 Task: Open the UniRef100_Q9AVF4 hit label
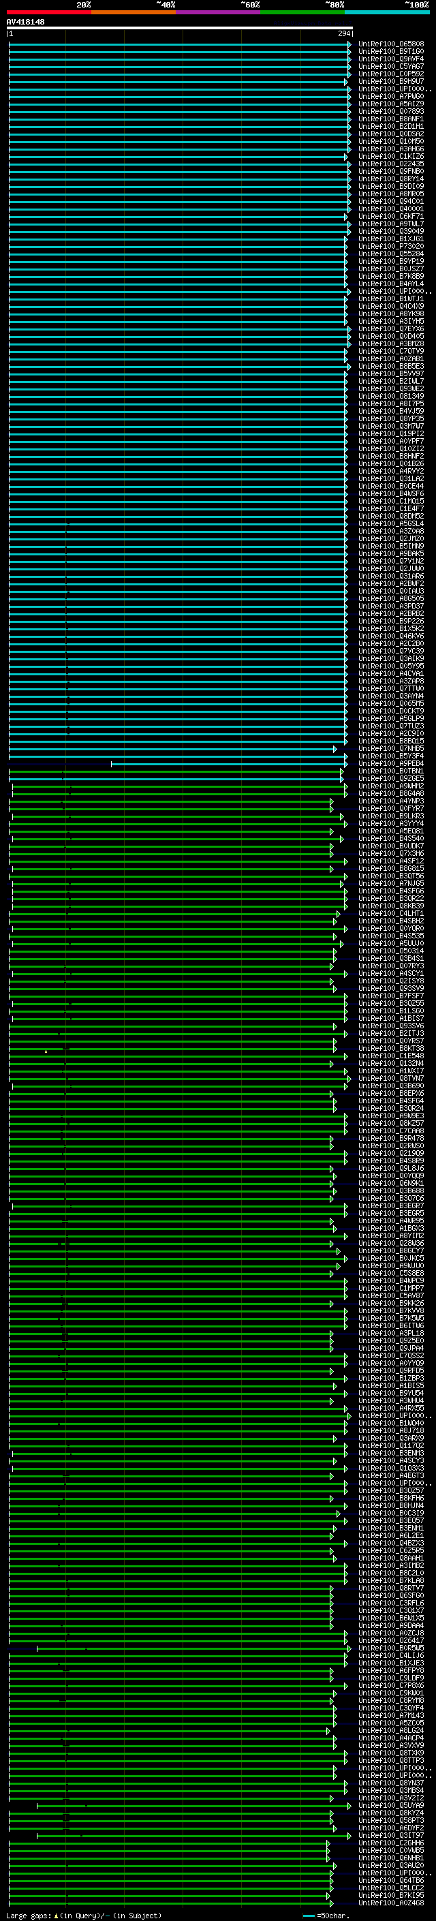[390, 59]
